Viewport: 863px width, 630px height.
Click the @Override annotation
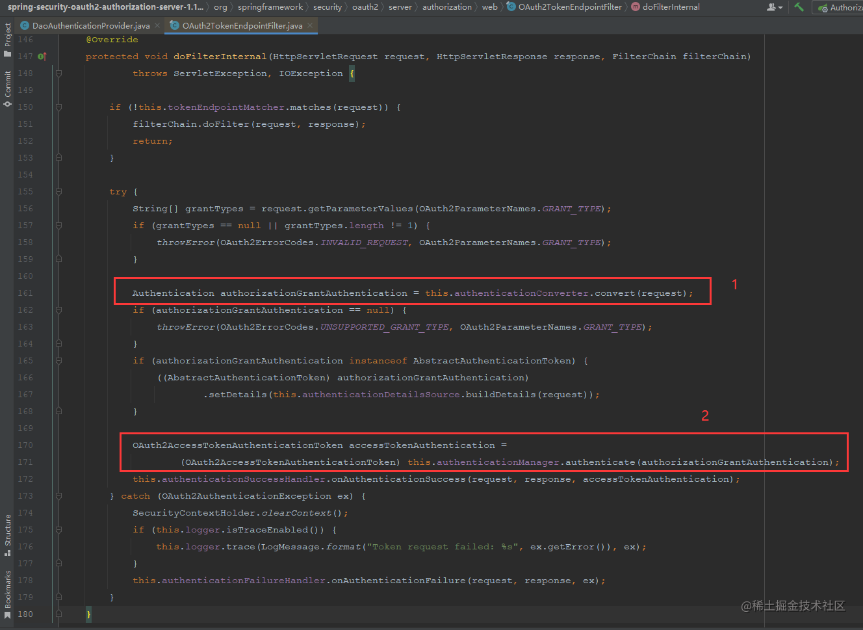pos(112,40)
